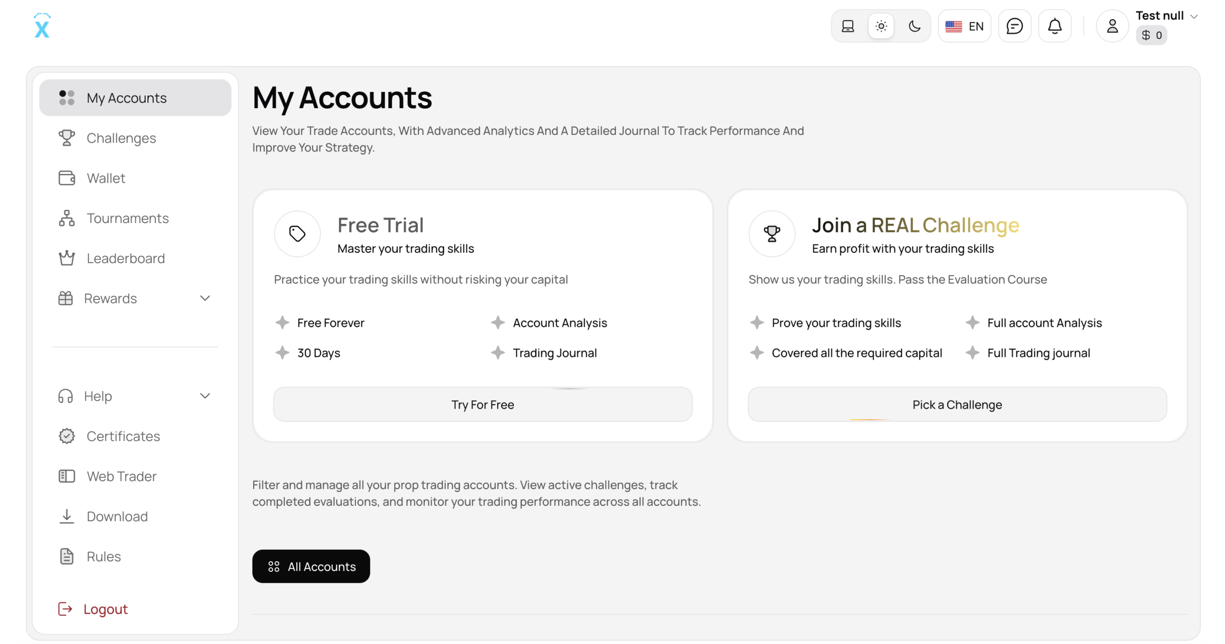Open the notifications bell

1055,26
